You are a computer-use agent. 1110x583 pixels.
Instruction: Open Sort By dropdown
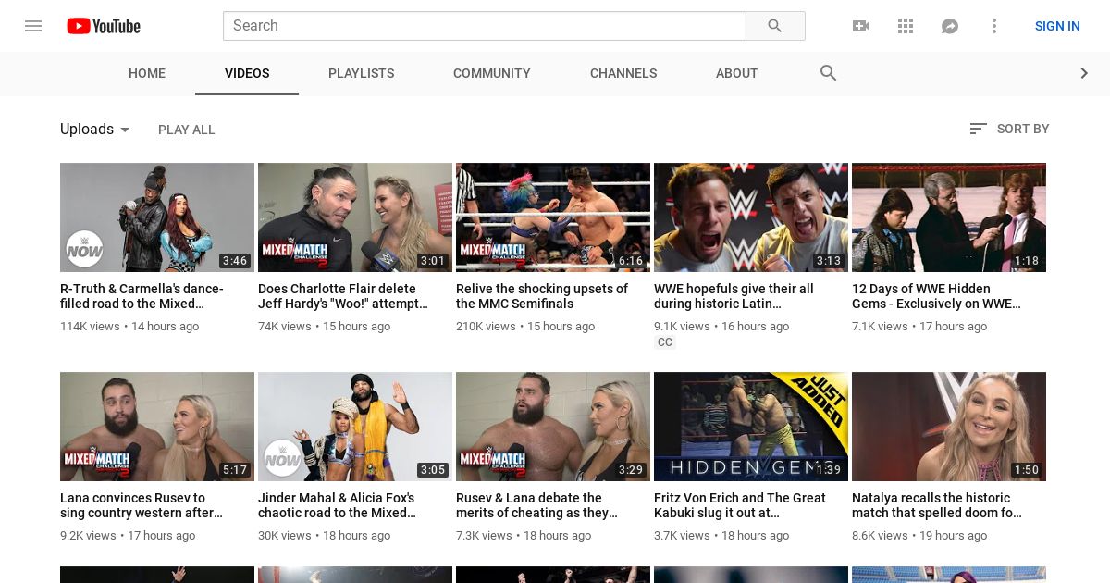1009,129
